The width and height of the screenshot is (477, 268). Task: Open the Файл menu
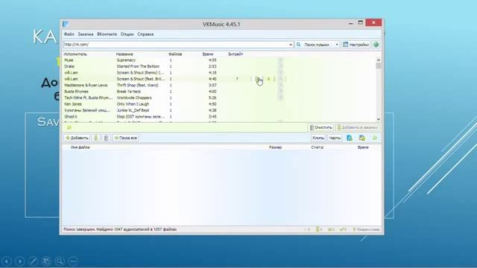[69, 34]
